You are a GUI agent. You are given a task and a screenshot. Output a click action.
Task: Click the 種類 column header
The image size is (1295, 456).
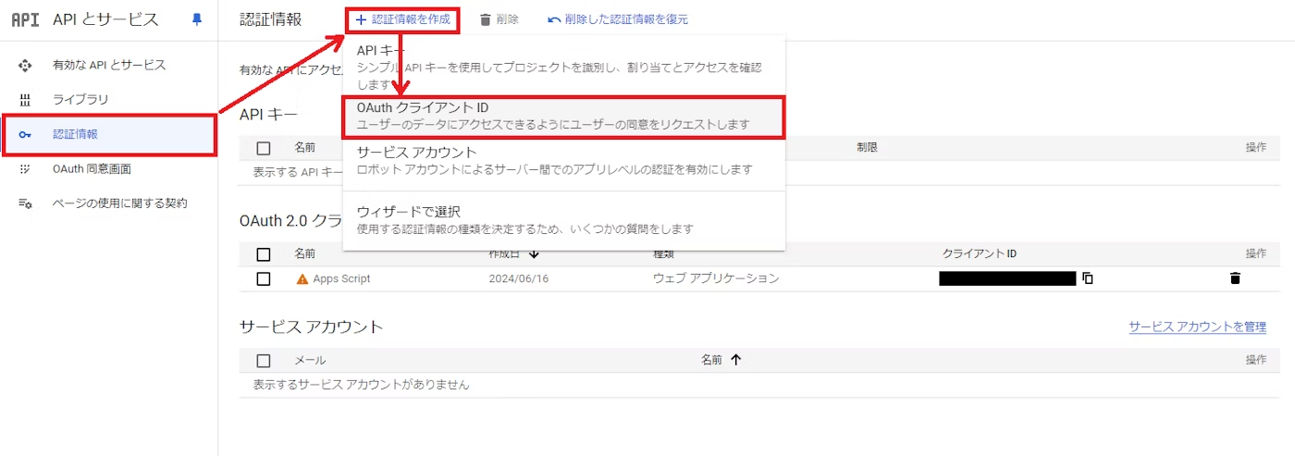coord(665,254)
